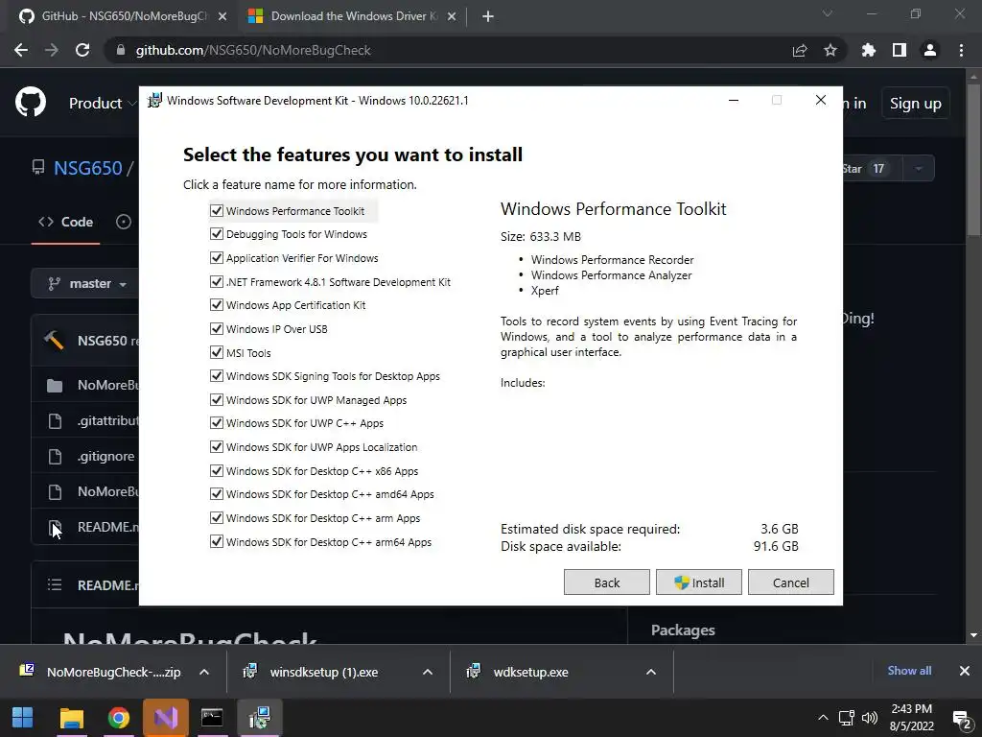982x737 pixels.
Task: Click the README table of contents icon
Action: pyautogui.click(x=55, y=584)
